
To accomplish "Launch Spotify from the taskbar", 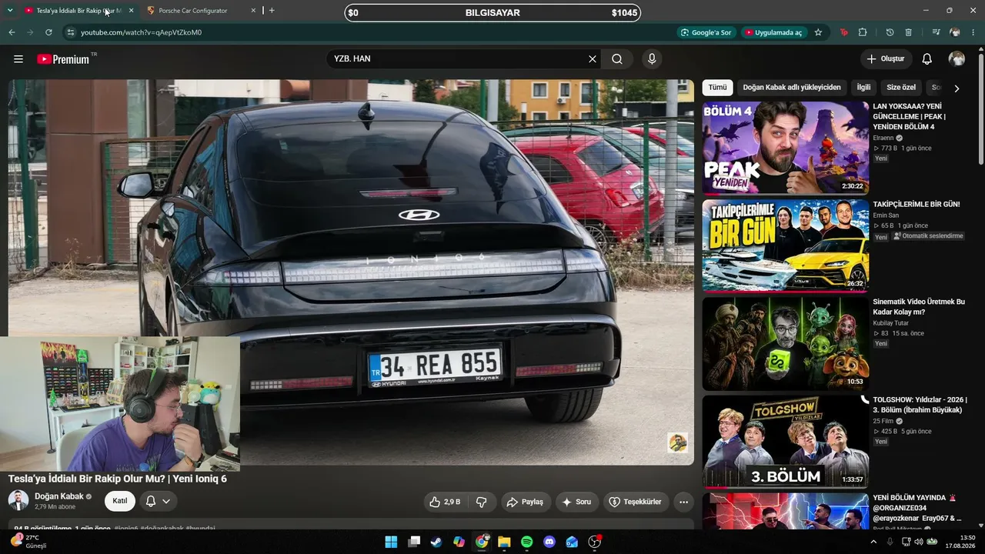I will [526, 542].
